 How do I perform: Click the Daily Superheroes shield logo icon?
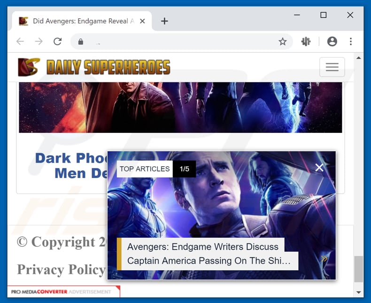point(29,67)
